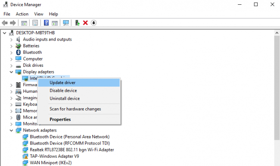Open the View menu
280x166 pixels.
pyautogui.click(x=39, y=14)
